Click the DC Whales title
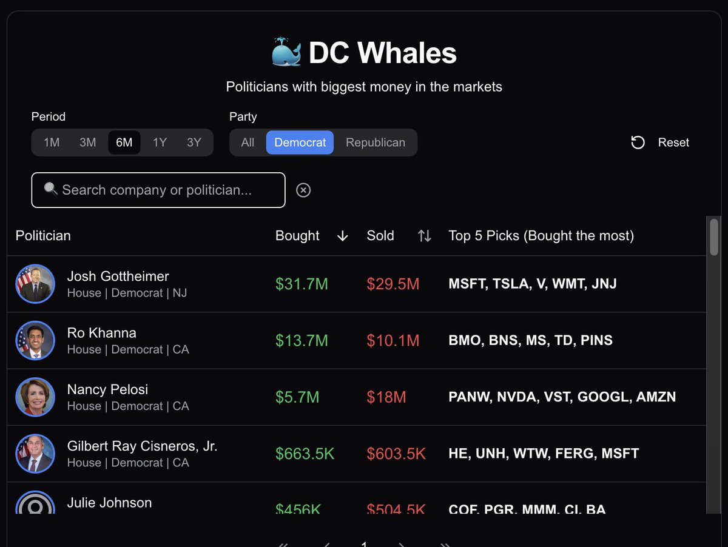The width and height of the screenshot is (728, 547). click(x=383, y=53)
